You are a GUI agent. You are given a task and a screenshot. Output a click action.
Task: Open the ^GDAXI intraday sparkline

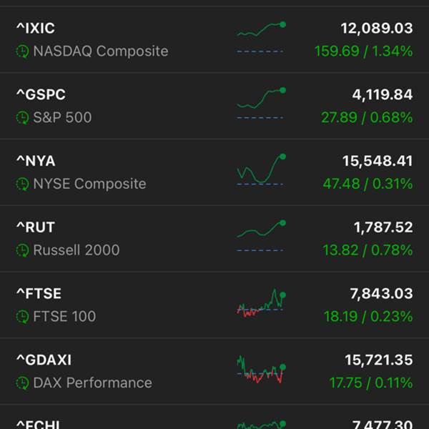tap(261, 369)
